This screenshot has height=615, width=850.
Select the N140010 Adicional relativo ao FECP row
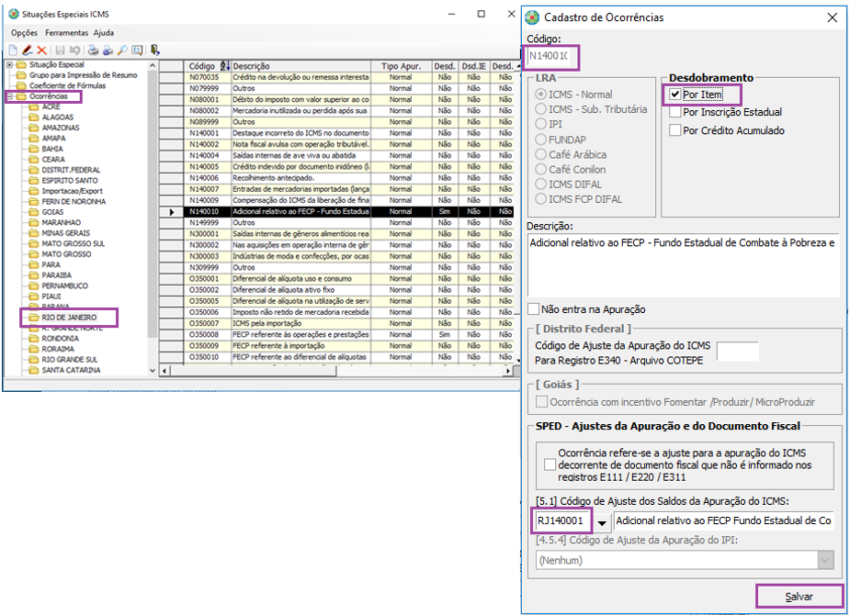tap(336, 212)
